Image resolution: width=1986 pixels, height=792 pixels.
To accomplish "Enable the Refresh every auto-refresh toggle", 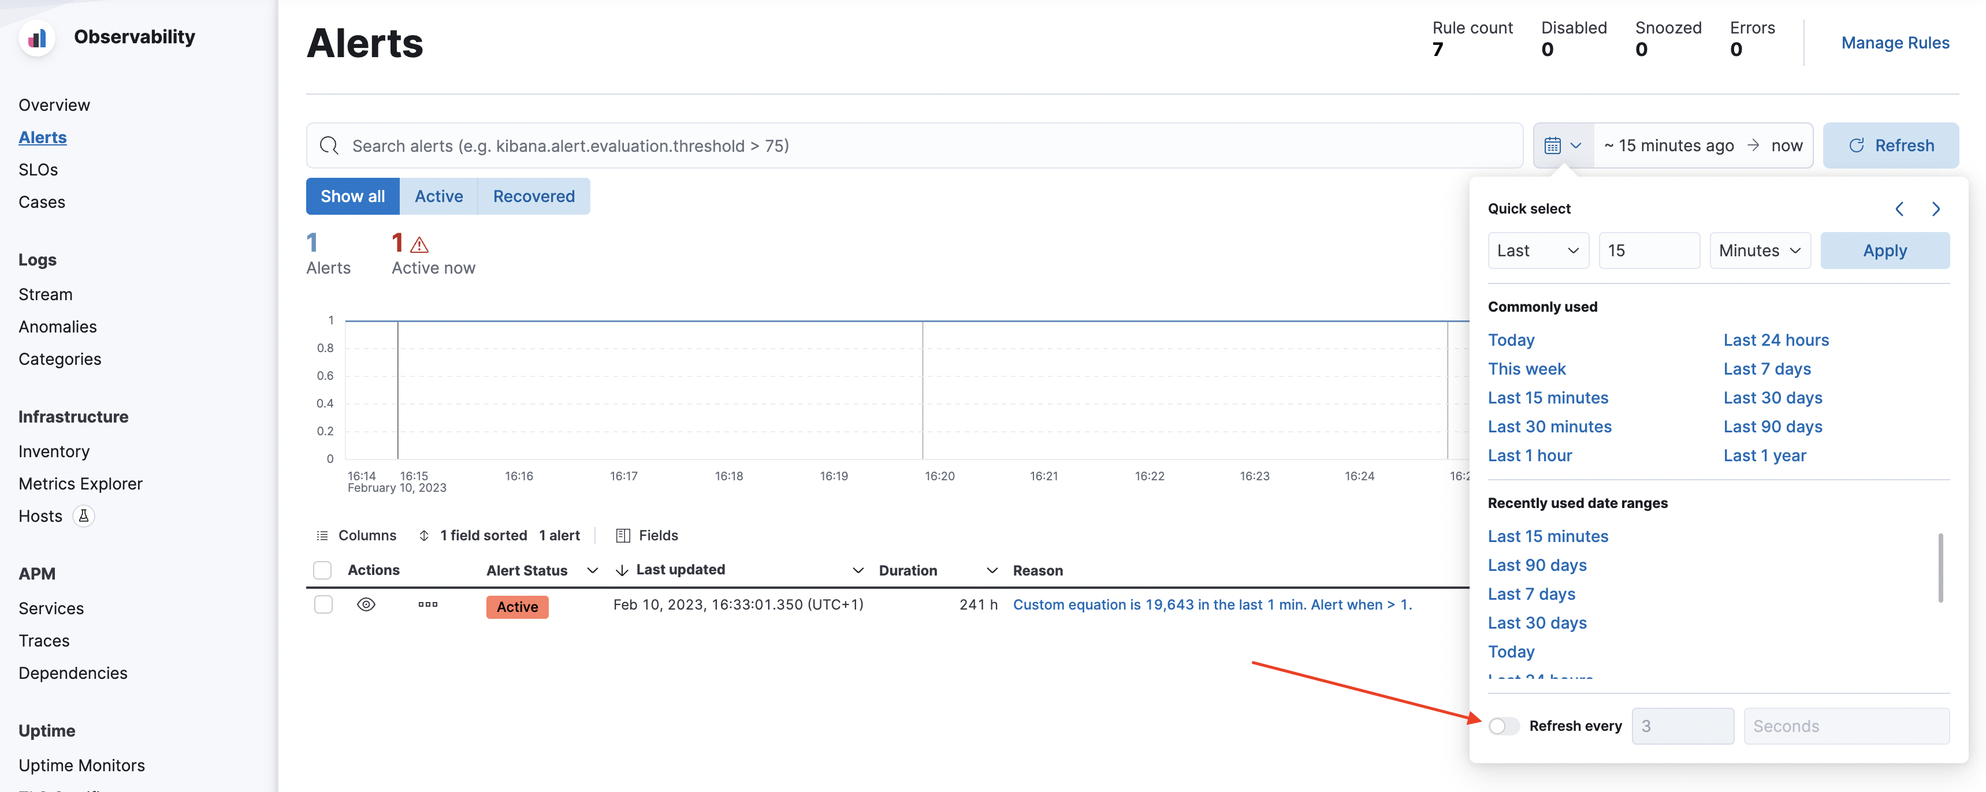I will [1502, 725].
